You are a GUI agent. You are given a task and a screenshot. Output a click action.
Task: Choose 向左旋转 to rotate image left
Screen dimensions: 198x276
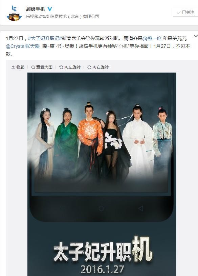[70, 67]
